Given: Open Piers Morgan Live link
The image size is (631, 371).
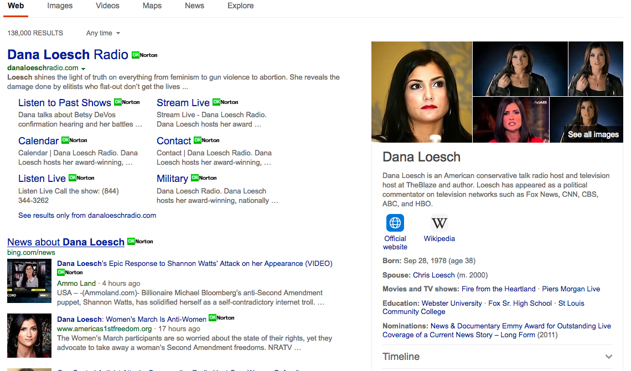Looking at the screenshot, I should (x=571, y=289).
